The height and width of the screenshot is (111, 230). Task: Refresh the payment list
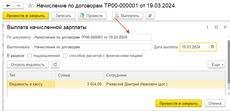(55, 64)
